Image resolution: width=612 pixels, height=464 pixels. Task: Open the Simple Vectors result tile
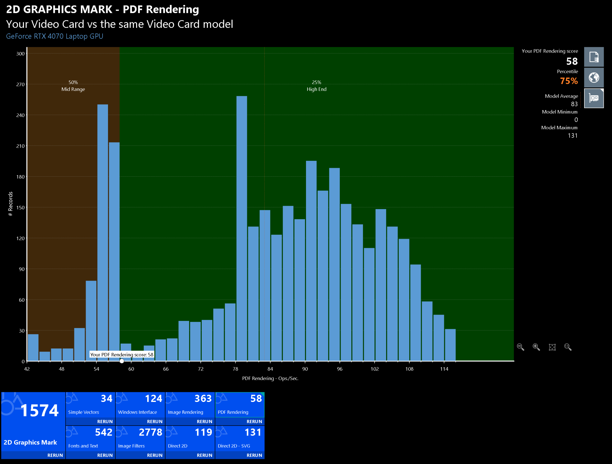pyautogui.click(x=90, y=405)
